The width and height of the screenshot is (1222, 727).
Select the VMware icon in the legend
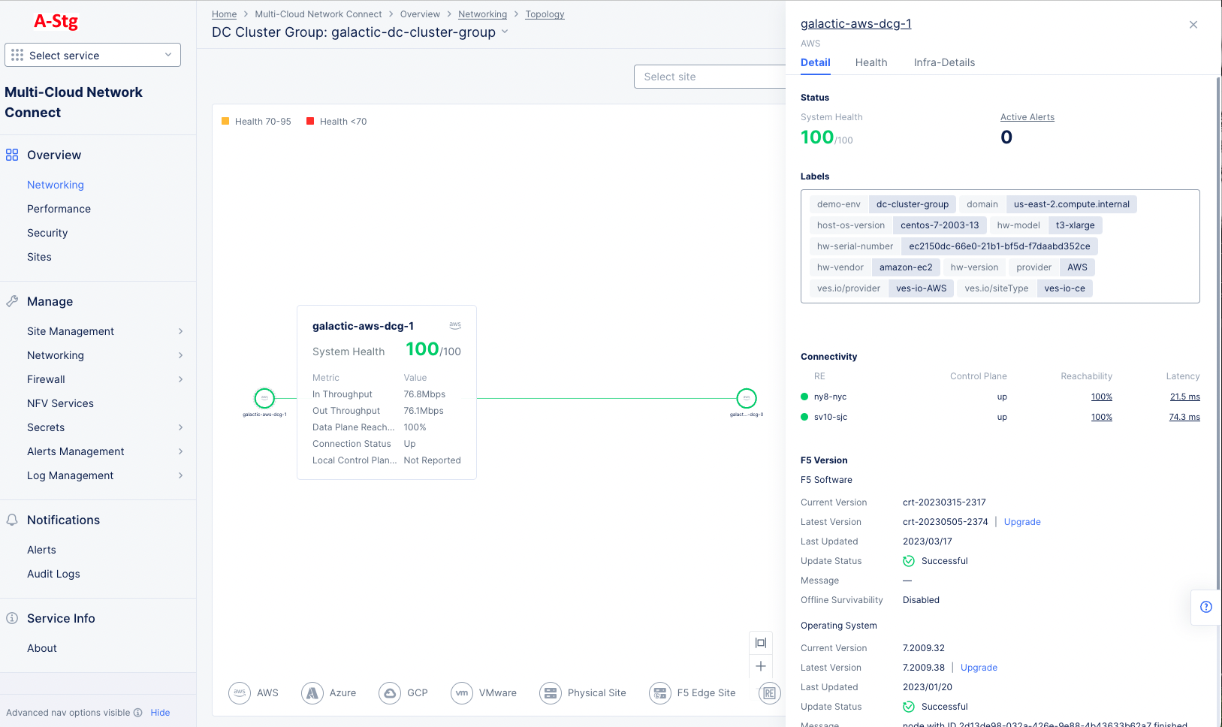(461, 692)
